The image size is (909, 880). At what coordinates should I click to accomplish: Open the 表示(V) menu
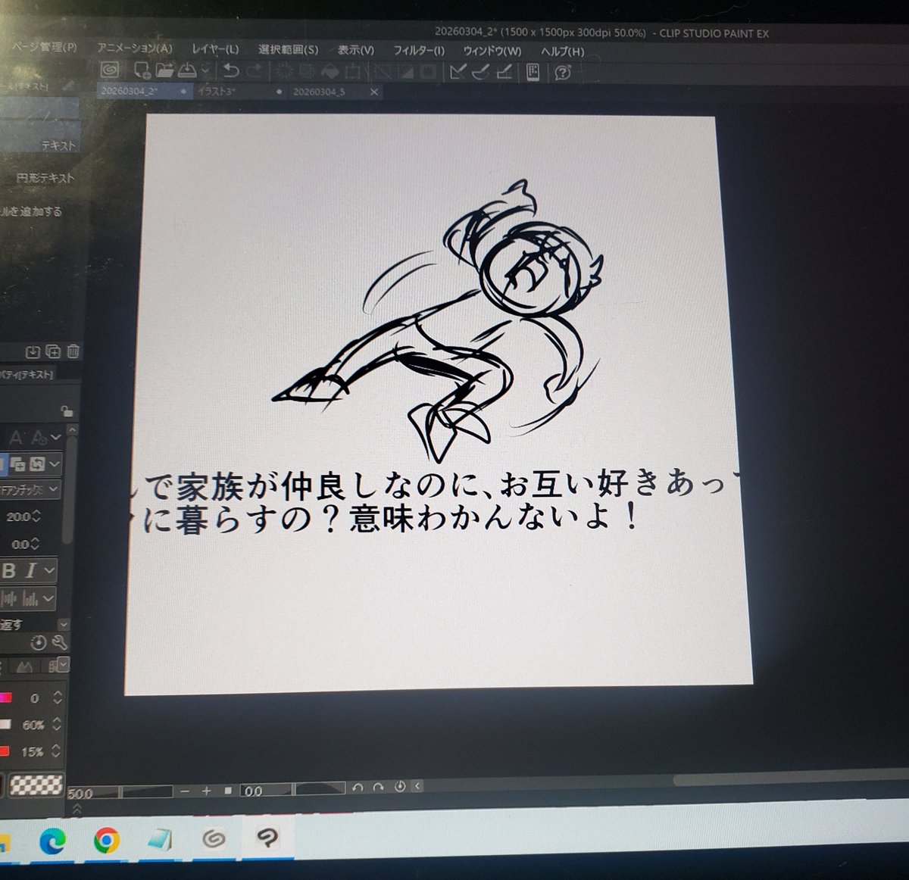(x=356, y=50)
